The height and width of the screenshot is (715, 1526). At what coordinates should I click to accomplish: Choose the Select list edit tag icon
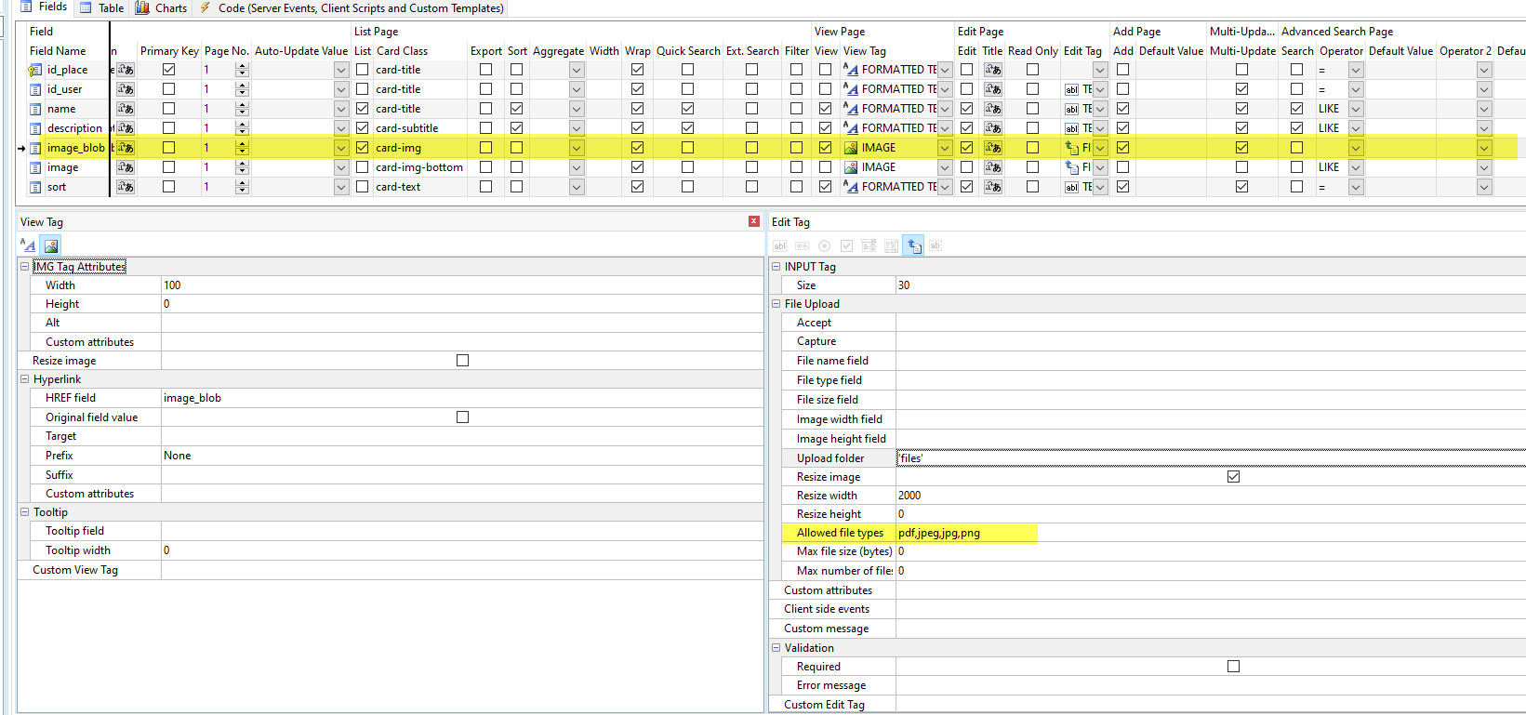point(869,245)
